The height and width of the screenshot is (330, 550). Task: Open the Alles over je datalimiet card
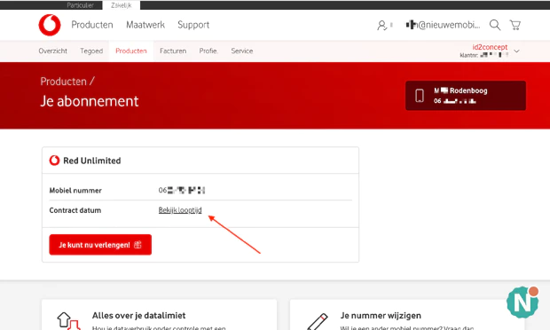pyautogui.click(x=160, y=315)
